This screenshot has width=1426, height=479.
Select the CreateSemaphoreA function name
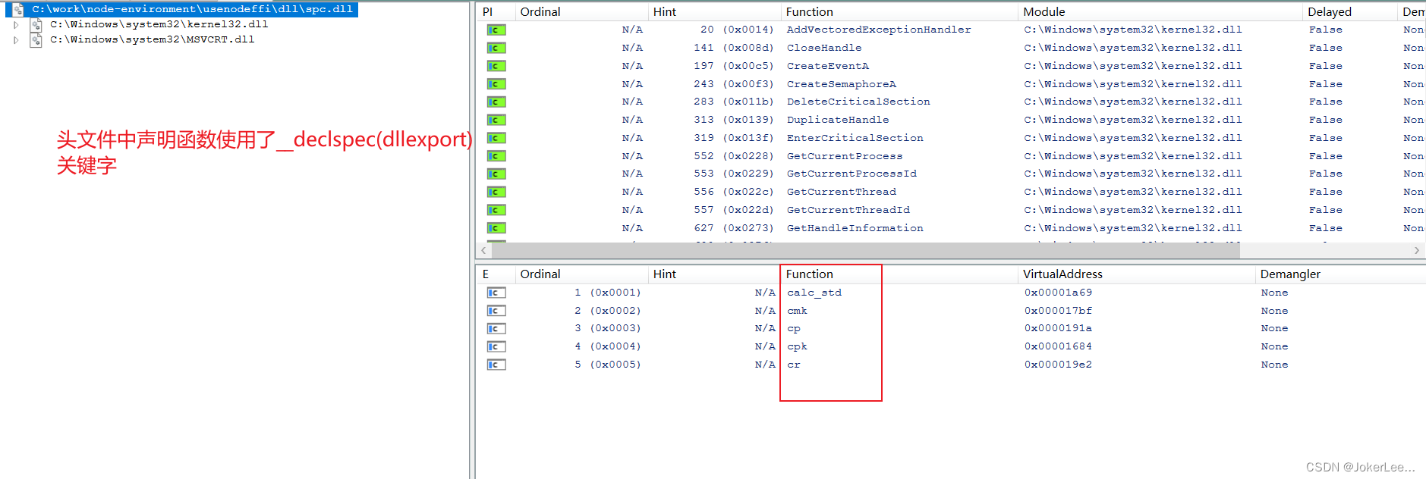[x=842, y=84]
